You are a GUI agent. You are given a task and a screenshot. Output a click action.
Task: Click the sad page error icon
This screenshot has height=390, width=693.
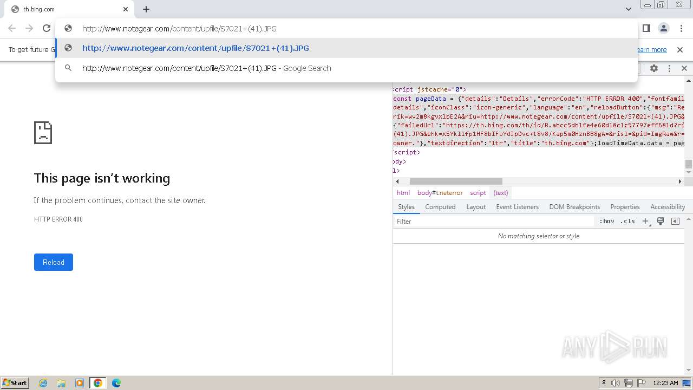[x=43, y=132]
